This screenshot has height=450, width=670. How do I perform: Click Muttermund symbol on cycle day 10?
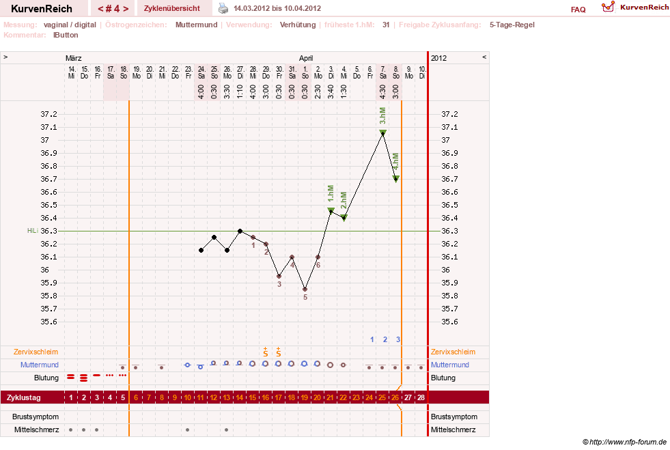[x=187, y=365]
